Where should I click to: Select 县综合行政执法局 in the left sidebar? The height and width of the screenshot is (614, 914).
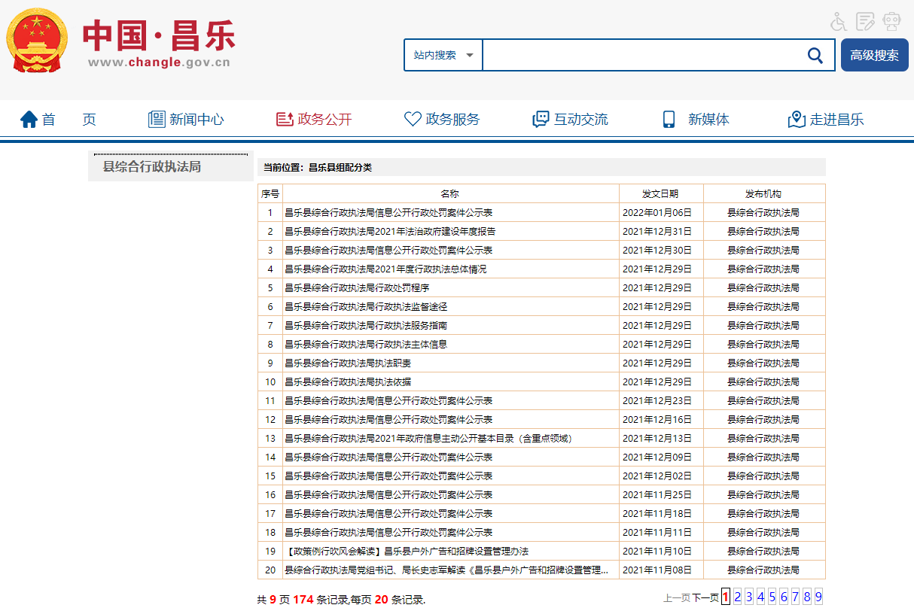point(152,166)
